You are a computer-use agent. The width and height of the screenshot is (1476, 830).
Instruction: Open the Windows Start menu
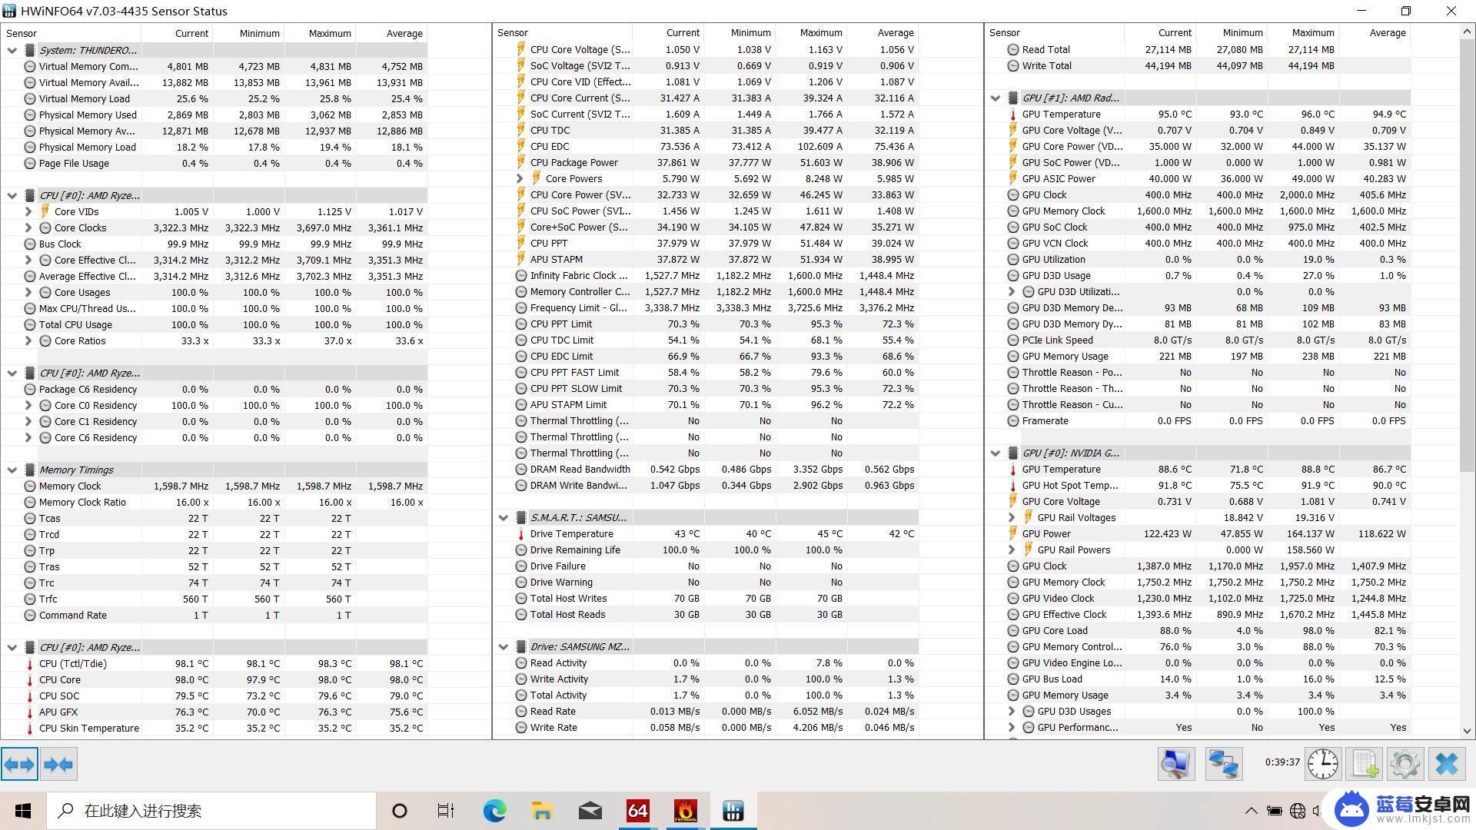23,811
